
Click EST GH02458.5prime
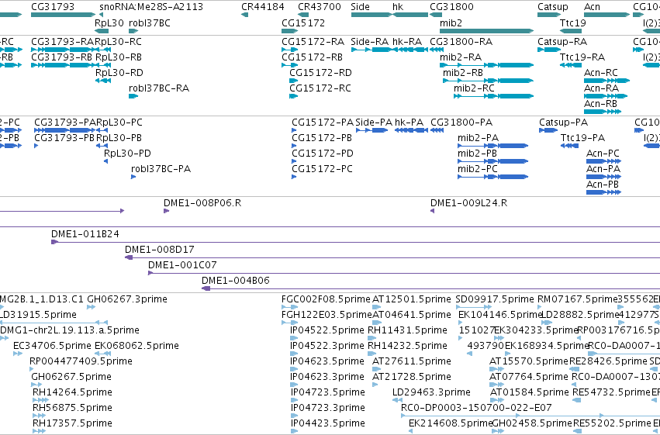[x=532, y=423]
